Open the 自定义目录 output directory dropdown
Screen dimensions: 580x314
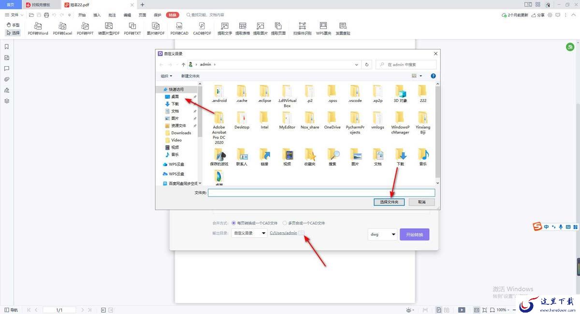[x=249, y=233]
